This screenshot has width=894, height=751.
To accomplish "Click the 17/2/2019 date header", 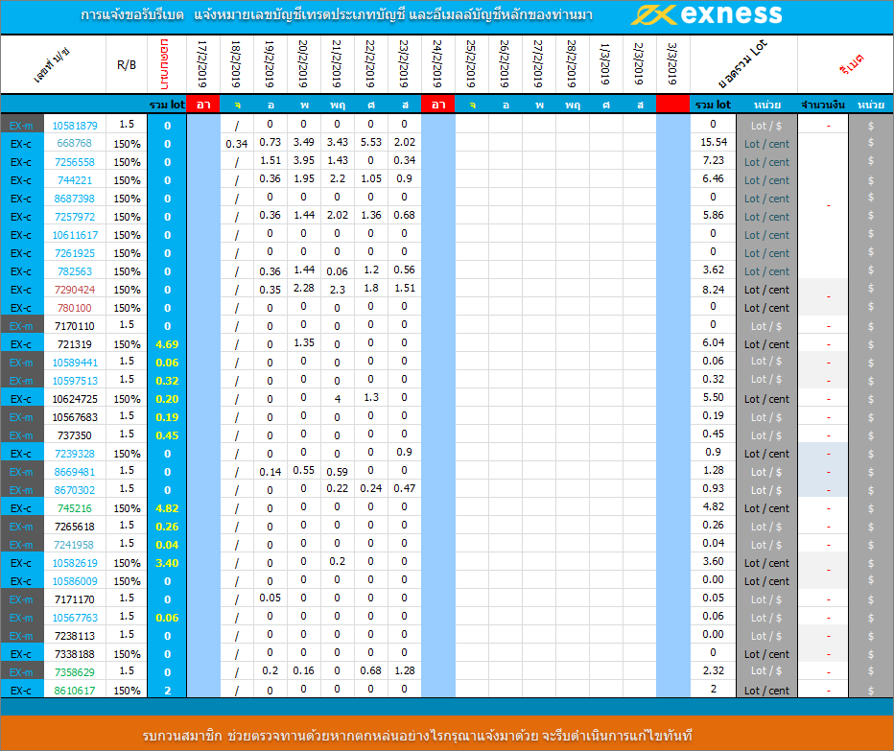I will 202,63.
